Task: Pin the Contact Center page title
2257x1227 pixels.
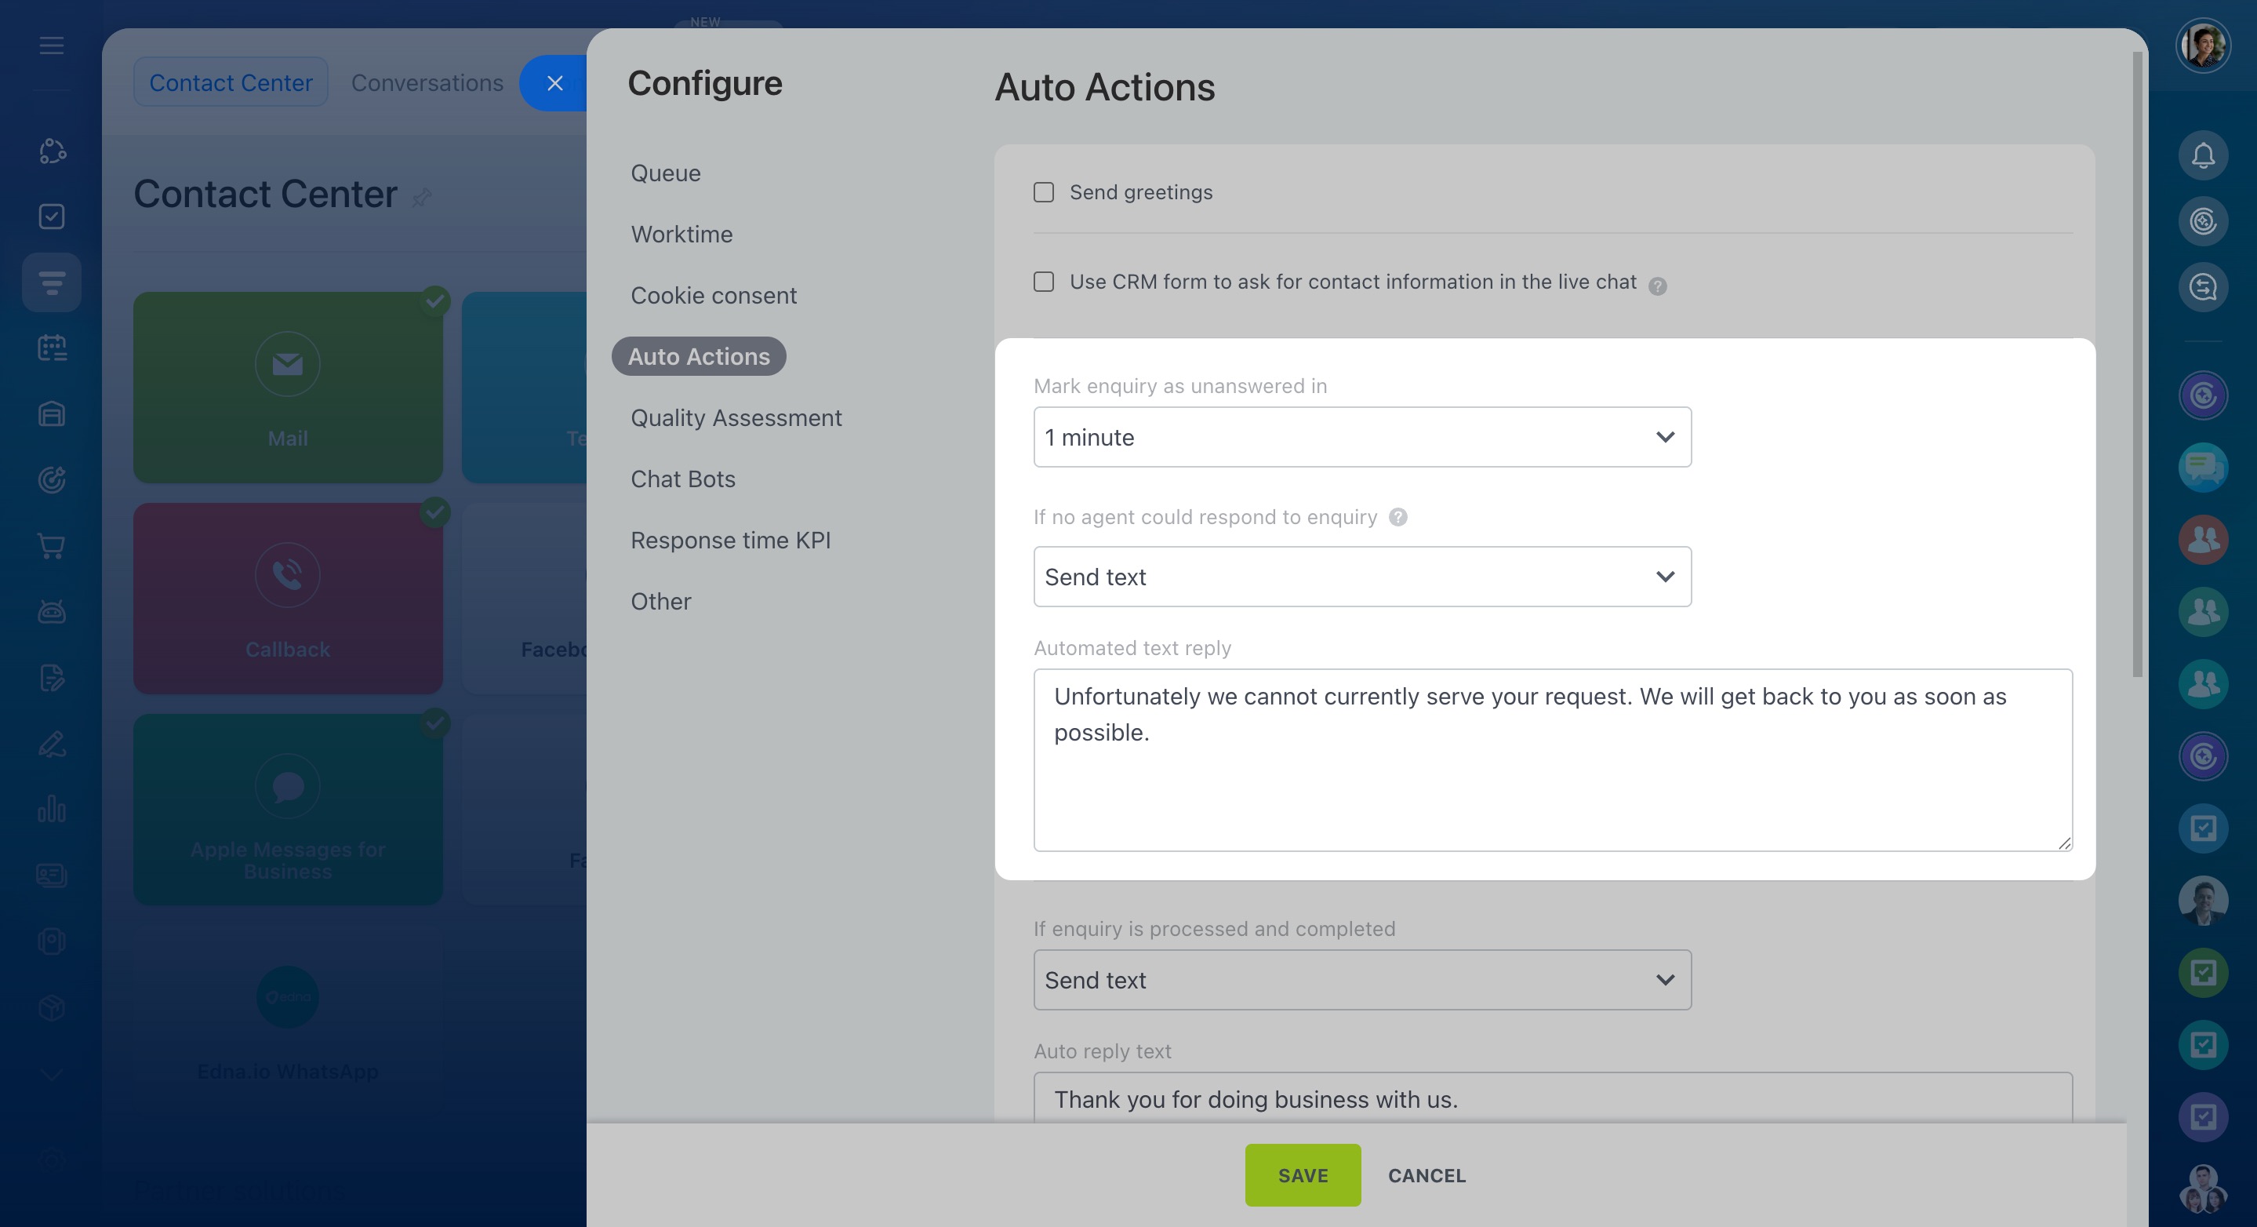Action: point(421,197)
